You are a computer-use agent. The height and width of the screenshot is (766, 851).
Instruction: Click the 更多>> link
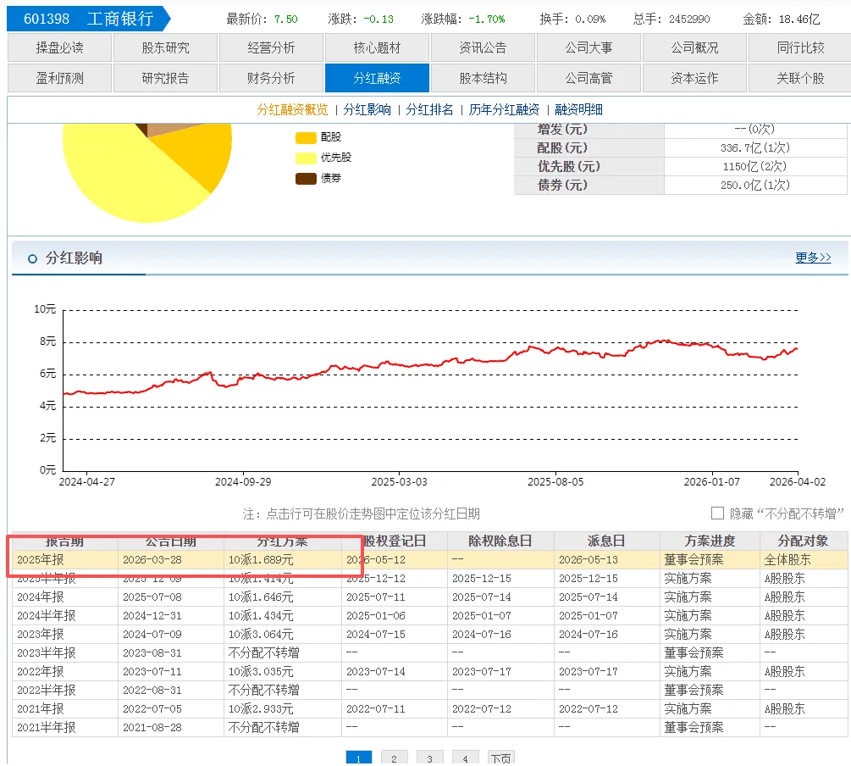[x=813, y=258]
